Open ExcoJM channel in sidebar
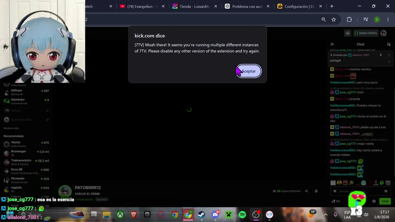 point(26,171)
